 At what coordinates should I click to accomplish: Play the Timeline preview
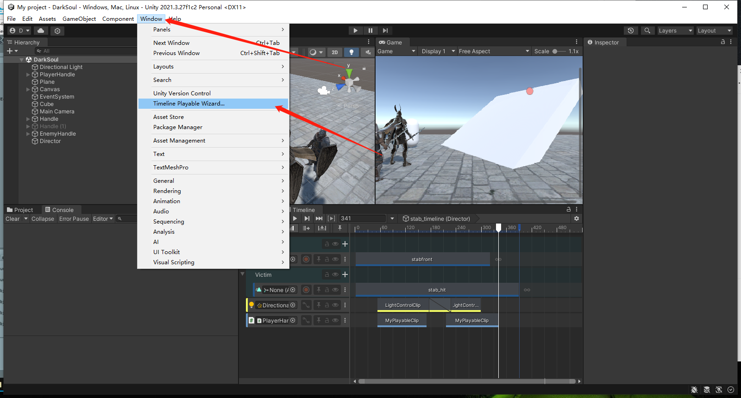295,218
